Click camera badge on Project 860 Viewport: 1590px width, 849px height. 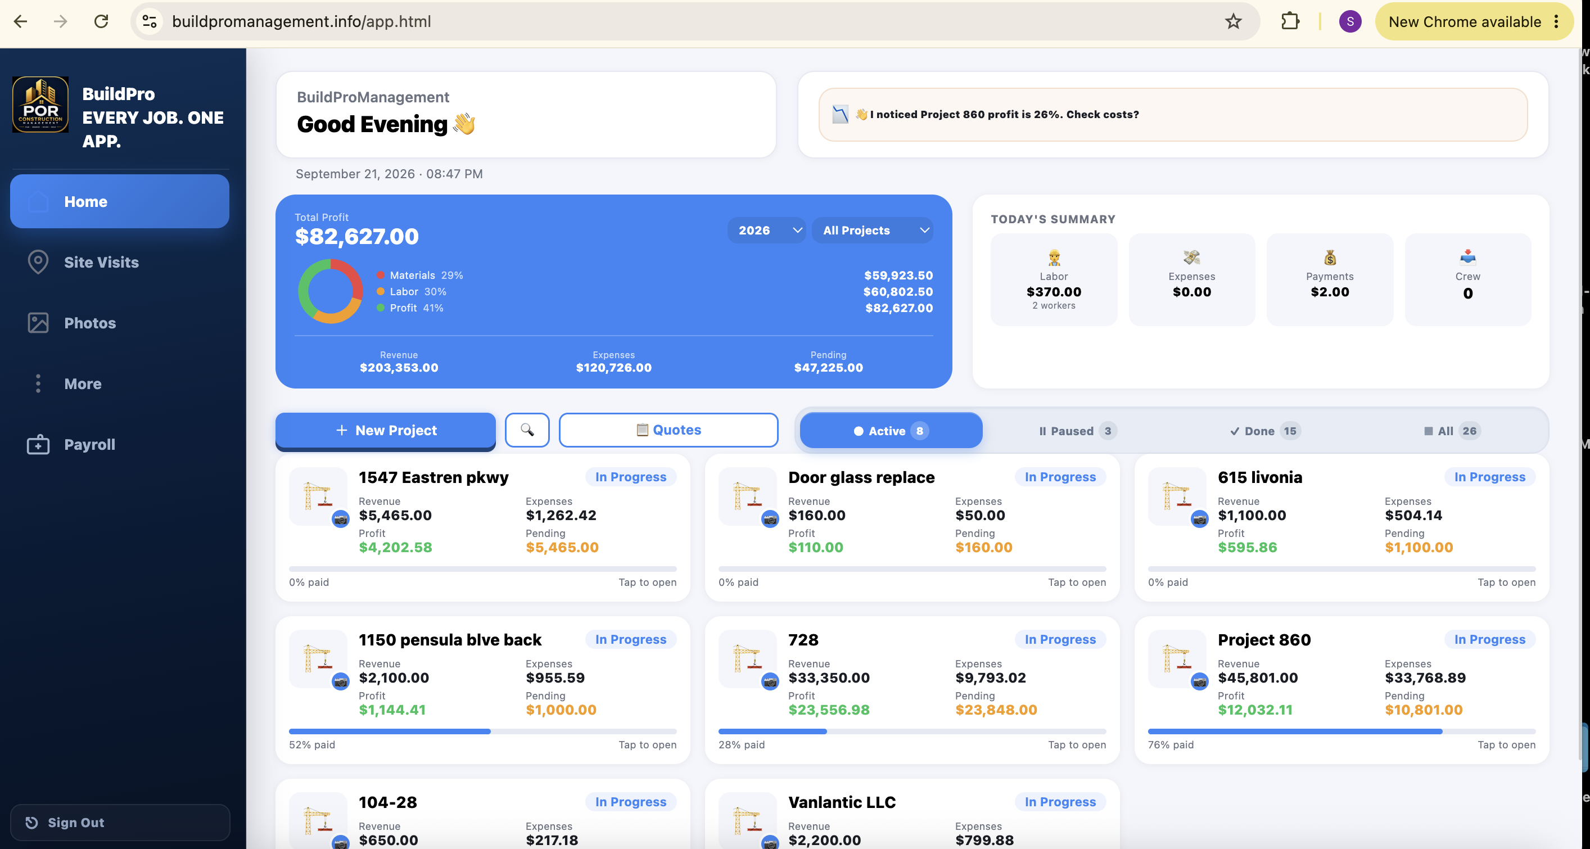tap(1199, 681)
